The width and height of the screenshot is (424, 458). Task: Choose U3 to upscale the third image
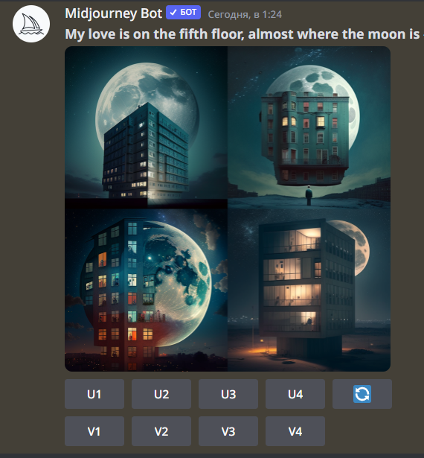tap(228, 394)
